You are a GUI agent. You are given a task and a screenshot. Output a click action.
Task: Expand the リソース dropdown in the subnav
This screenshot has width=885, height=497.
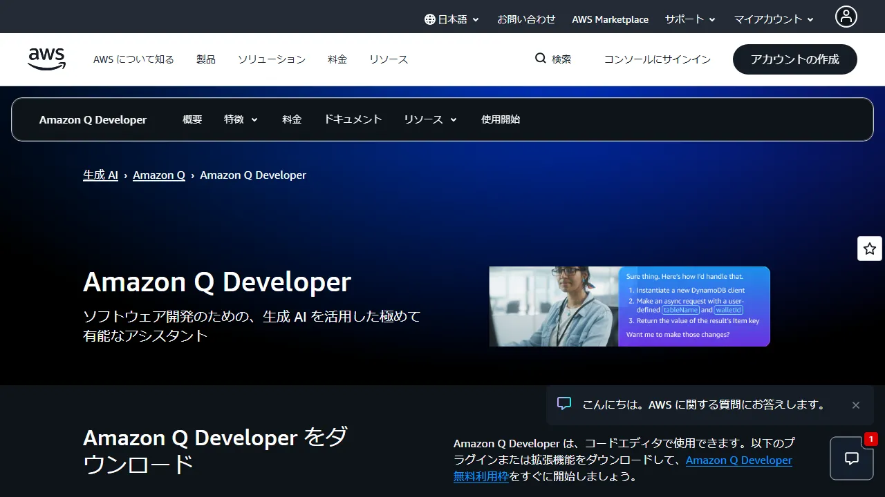tap(429, 119)
